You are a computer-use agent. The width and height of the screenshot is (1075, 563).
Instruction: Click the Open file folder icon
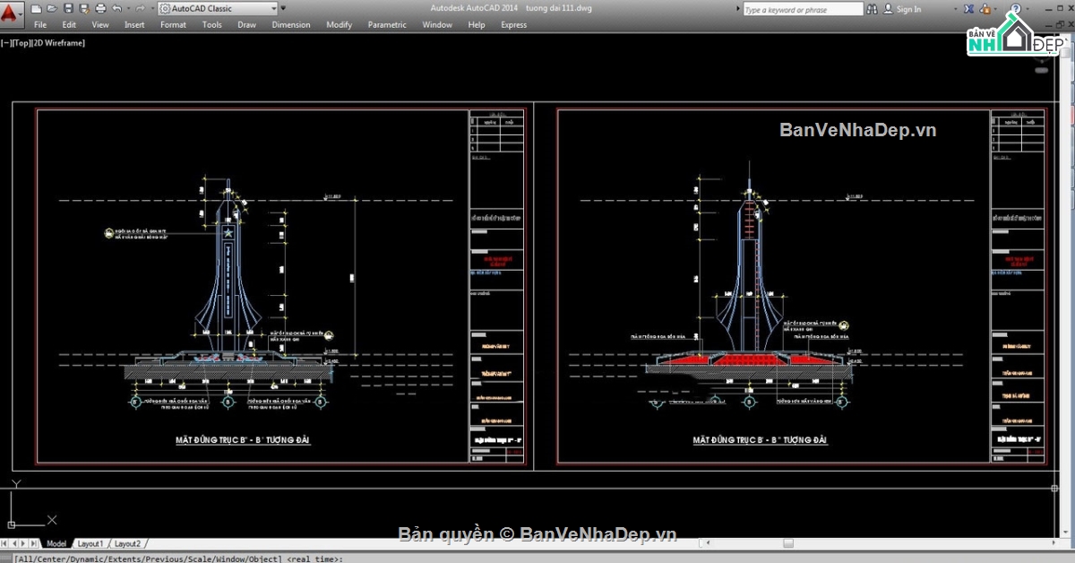52,9
